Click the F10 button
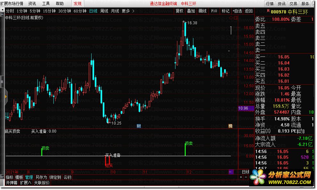Image resolution: width=317 pixels, height=190 pixels. tap(214, 11)
